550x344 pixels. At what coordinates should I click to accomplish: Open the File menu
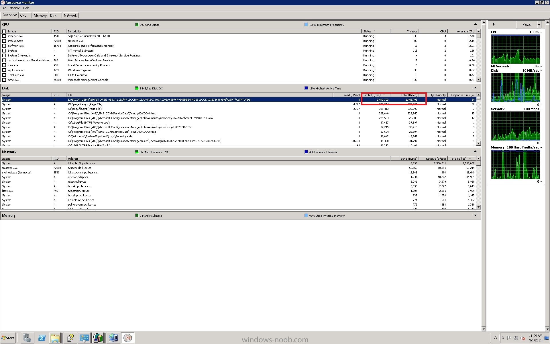4,8
